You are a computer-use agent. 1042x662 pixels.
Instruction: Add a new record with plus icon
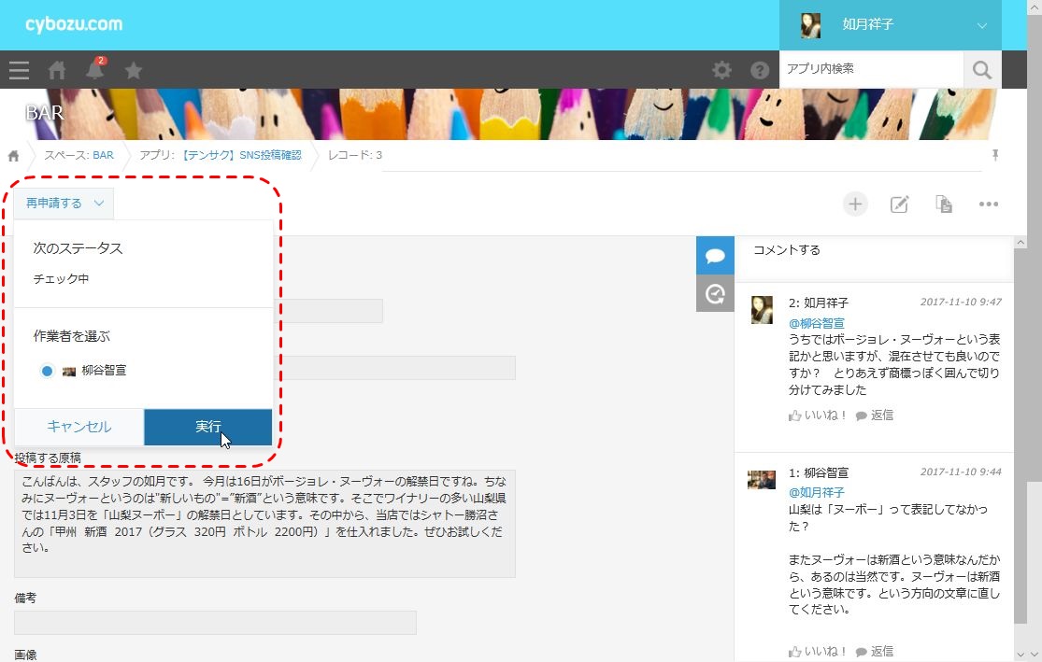(x=855, y=204)
